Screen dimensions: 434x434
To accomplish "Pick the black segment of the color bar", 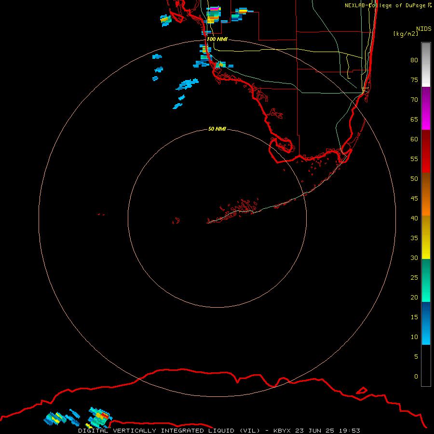I will pyautogui.click(x=426, y=366).
